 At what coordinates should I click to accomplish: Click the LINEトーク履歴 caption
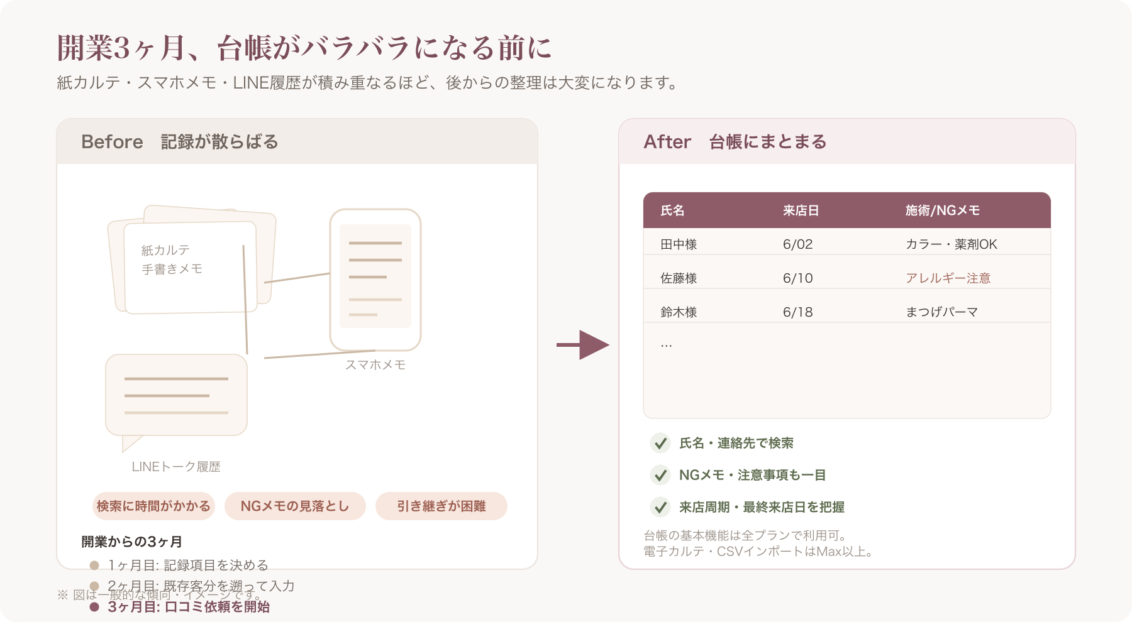tap(176, 467)
